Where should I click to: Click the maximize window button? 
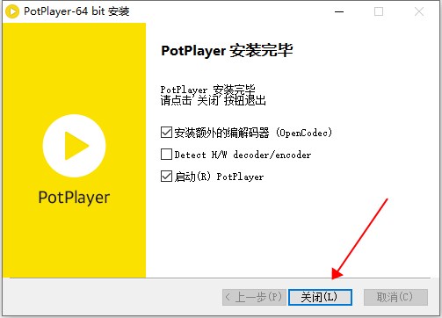[379, 11]
